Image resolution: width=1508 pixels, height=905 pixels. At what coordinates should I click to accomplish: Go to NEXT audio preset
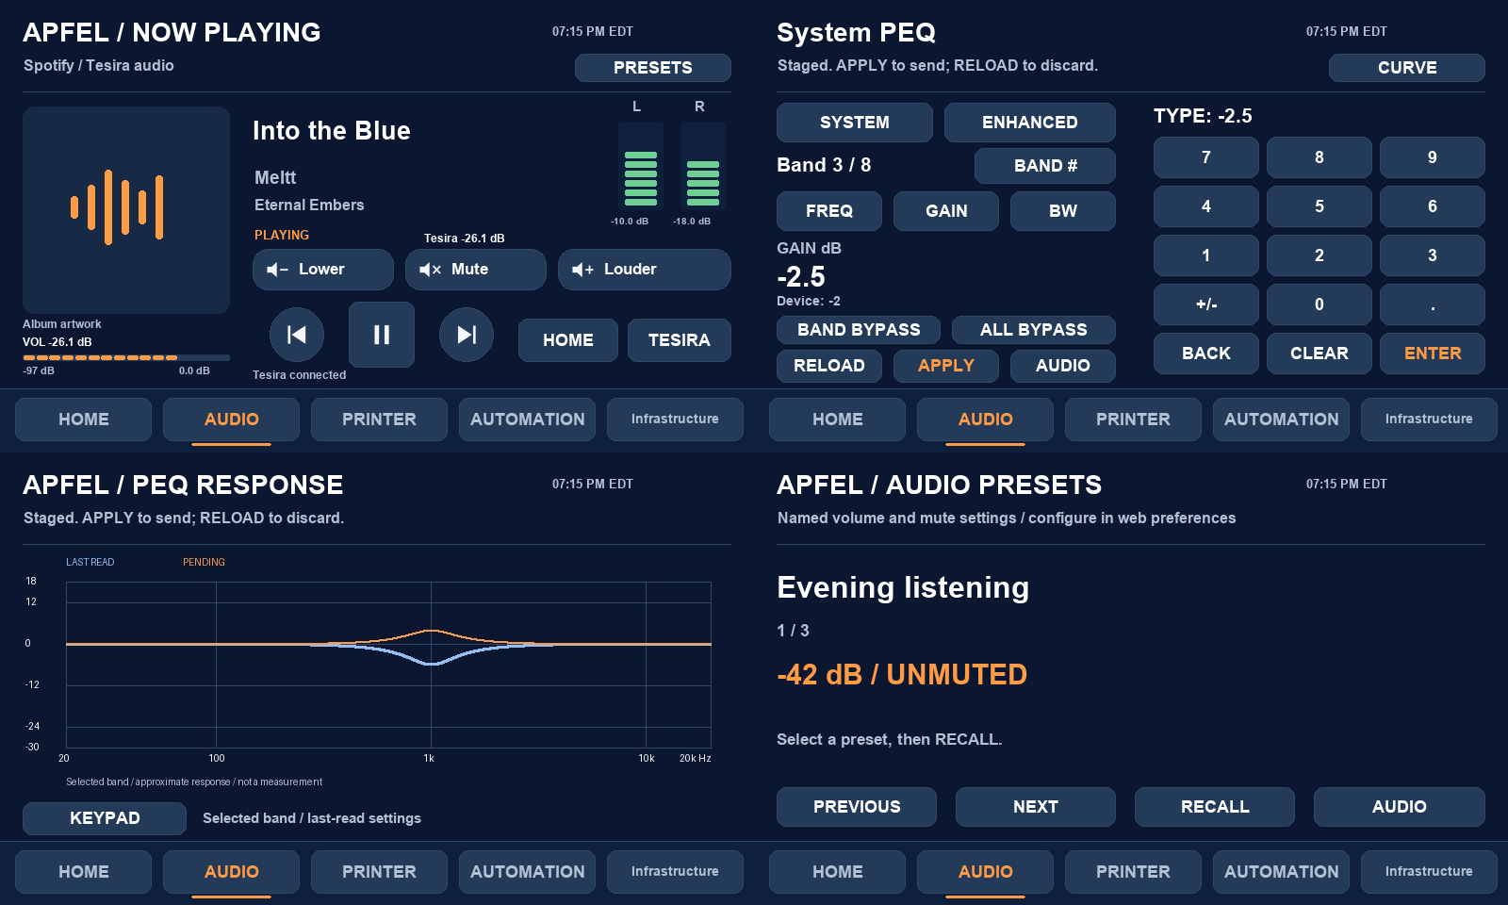tap(1036, 807)
